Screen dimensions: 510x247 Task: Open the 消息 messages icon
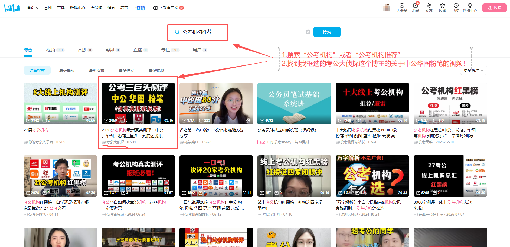click(x=416, y=8)
